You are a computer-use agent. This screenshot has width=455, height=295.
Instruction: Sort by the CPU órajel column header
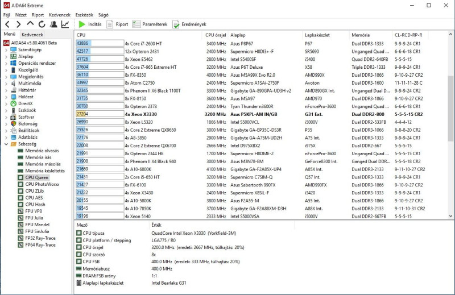[x=216, y=35]
